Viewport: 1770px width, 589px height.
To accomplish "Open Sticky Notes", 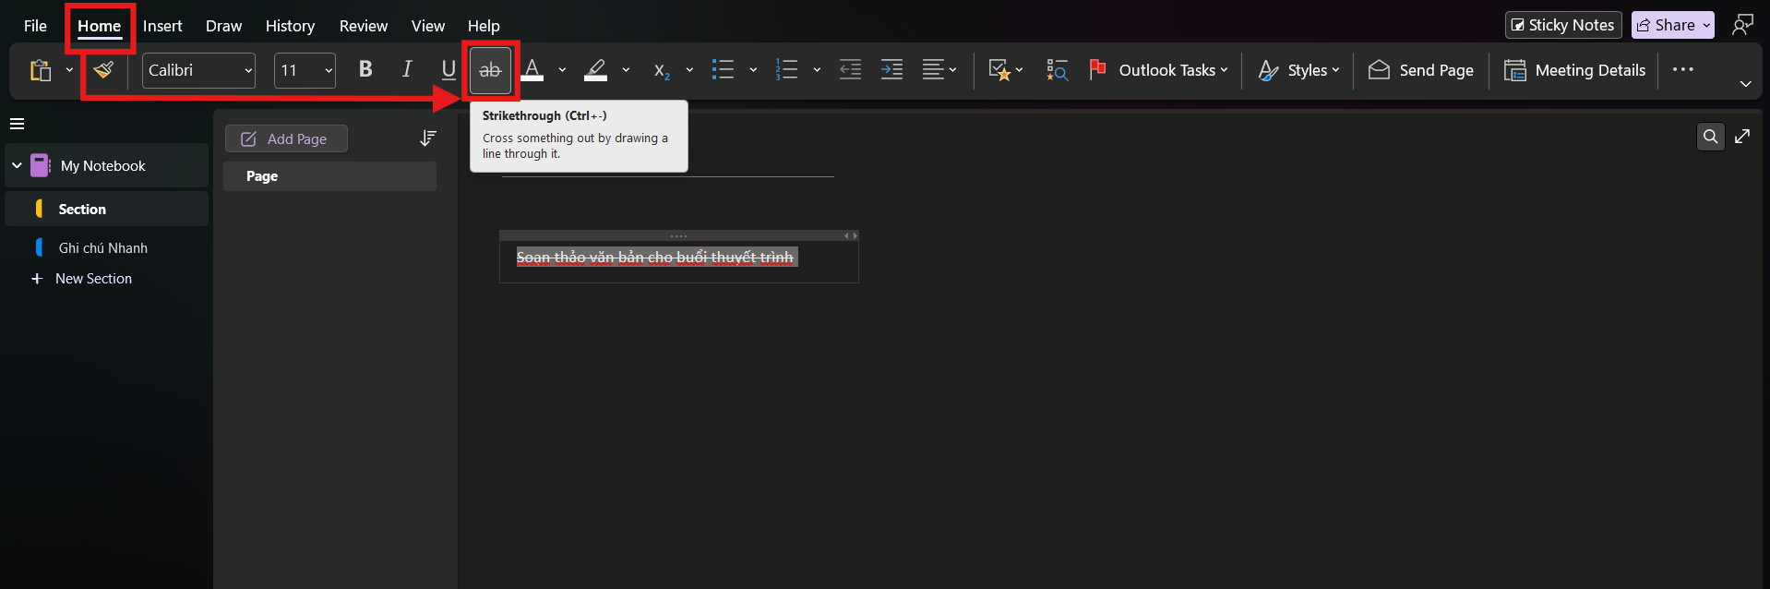I will (1563, 25).
